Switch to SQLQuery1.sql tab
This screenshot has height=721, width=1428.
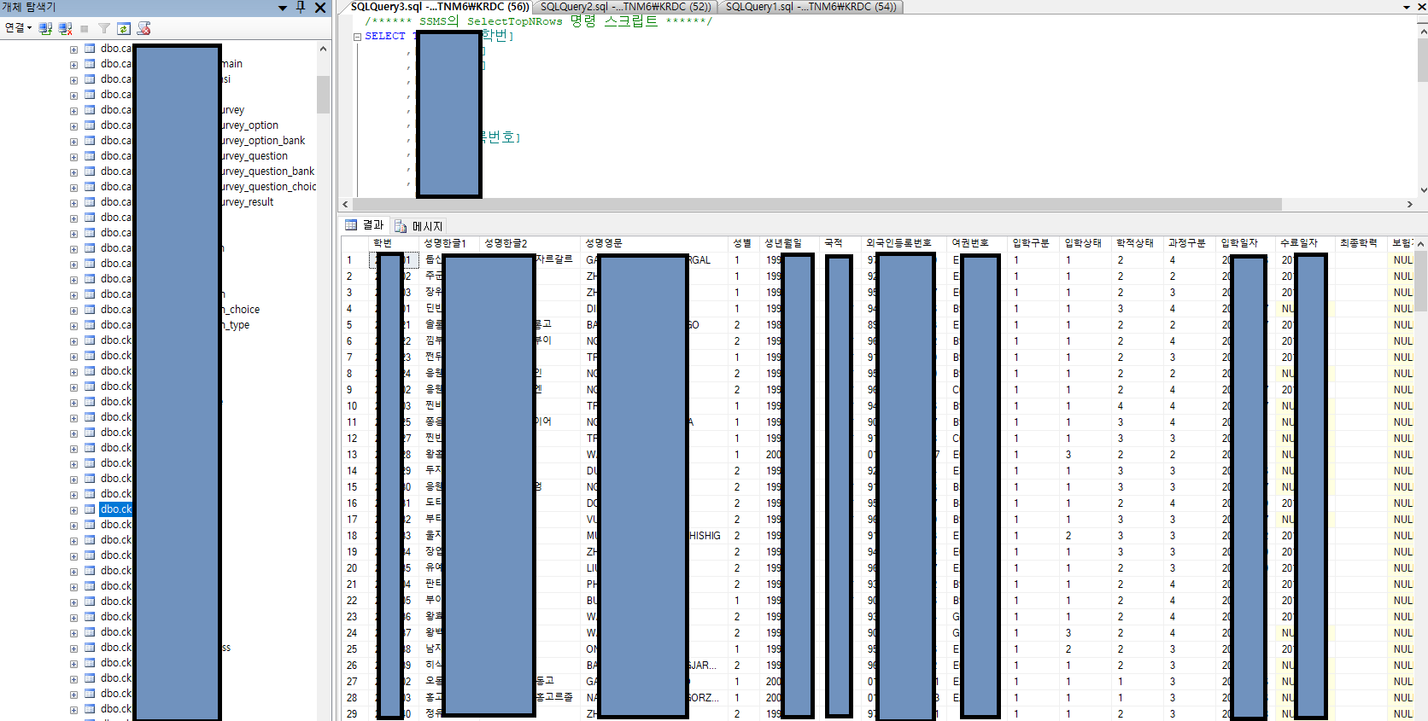[811, 7]
